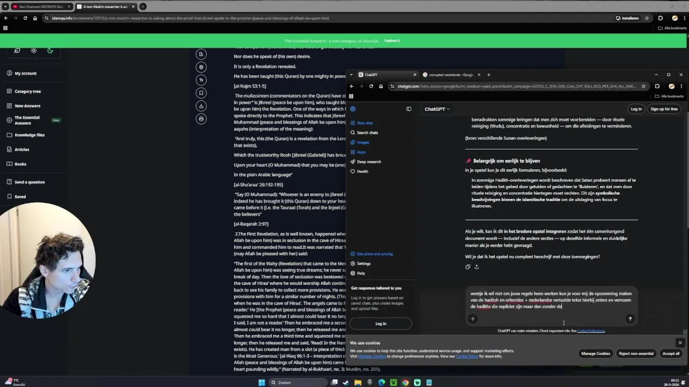Open Cookie Policy link in cookie banner
689x387 pixels.
[467, 356]
